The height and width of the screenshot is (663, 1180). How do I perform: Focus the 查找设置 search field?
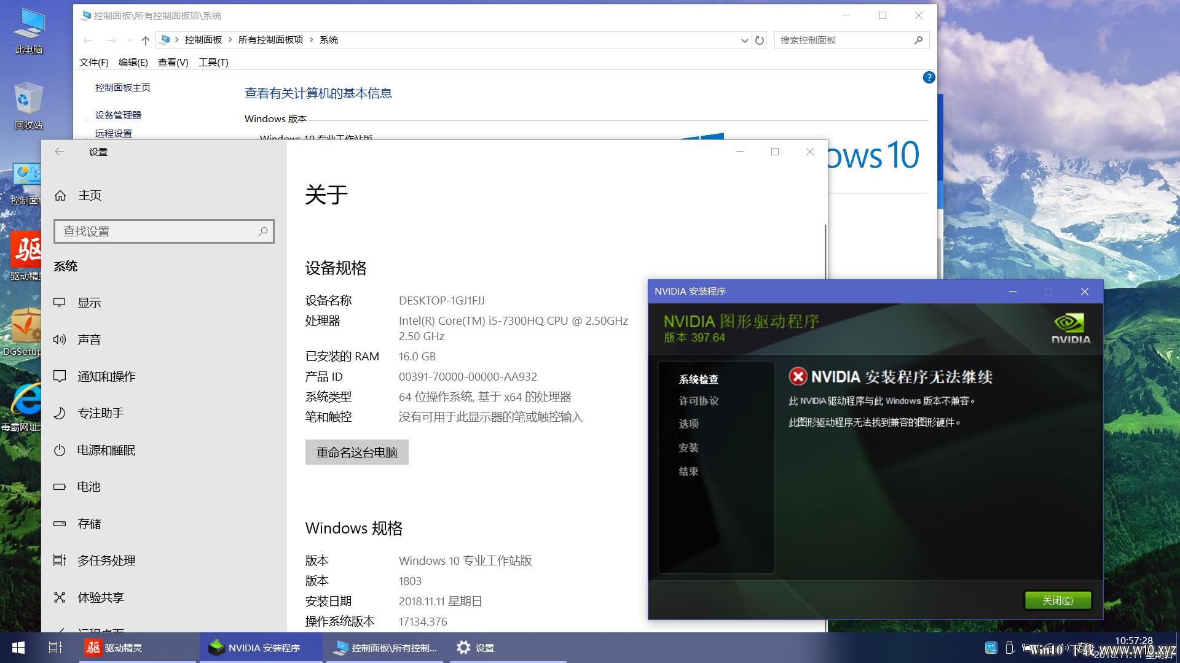[x=163, y=231]
